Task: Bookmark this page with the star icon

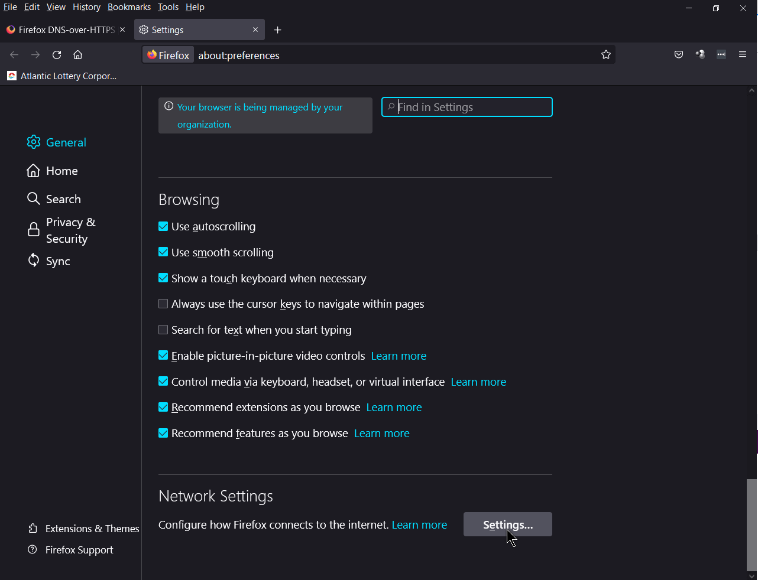Action: pyautogui.click(x=605, y=55)
